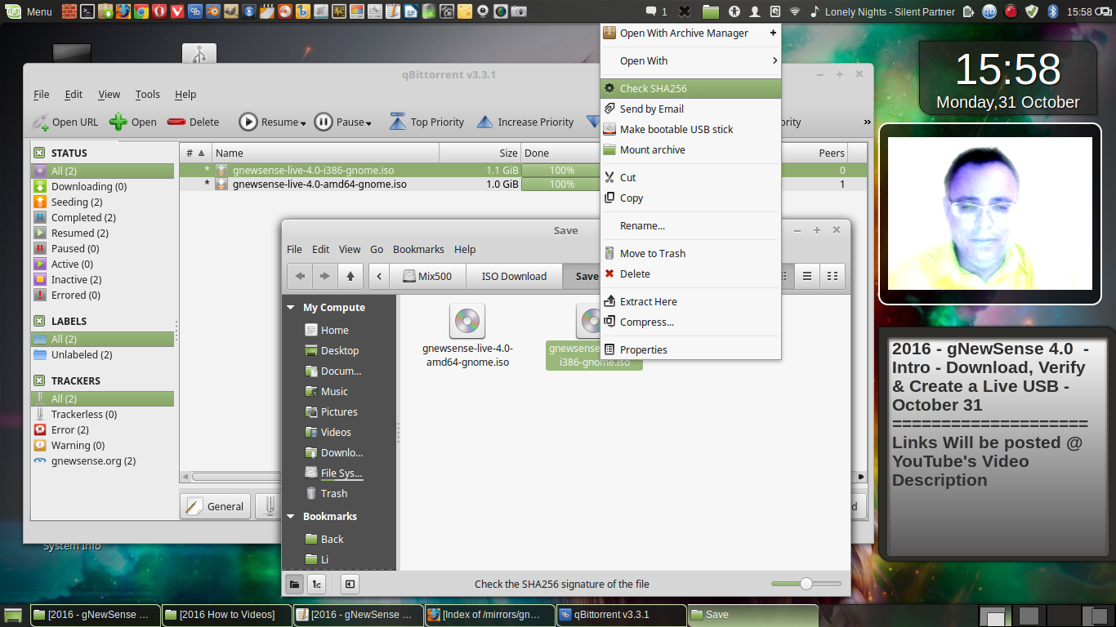Viewport: 1116px width, 627px height.
Task: Click the qBittorrent tray icon
Action: point(989,11)
